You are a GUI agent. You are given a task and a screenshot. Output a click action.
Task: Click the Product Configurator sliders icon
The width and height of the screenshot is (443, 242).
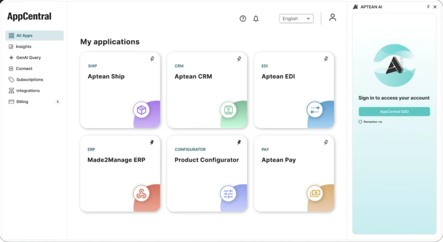[228, 194]
